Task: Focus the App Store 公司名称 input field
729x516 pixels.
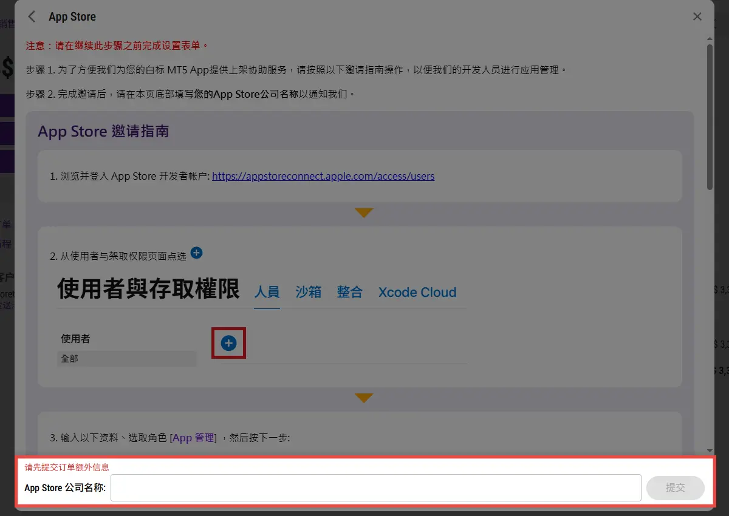Action: point(375,487)
